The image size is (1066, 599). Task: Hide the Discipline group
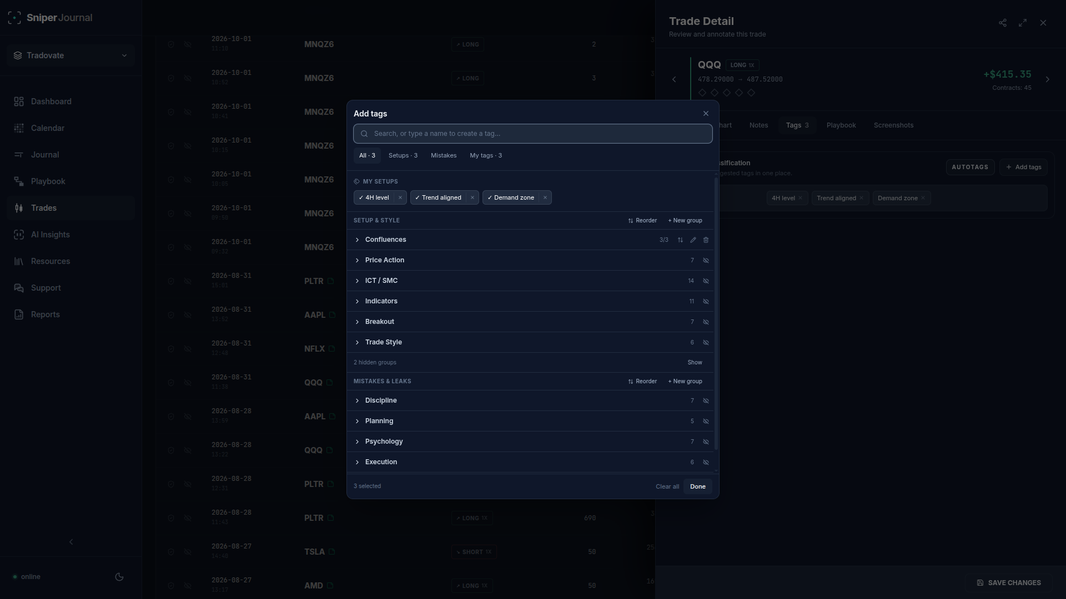pos(706,401)
